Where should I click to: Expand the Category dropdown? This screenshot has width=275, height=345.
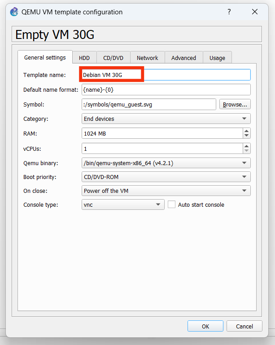(x=166, y=119)
